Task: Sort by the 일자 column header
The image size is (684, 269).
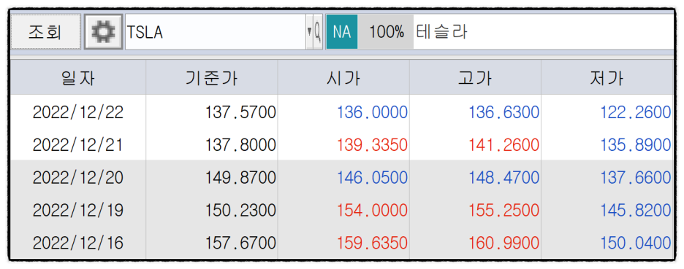Action: (78, 77)
